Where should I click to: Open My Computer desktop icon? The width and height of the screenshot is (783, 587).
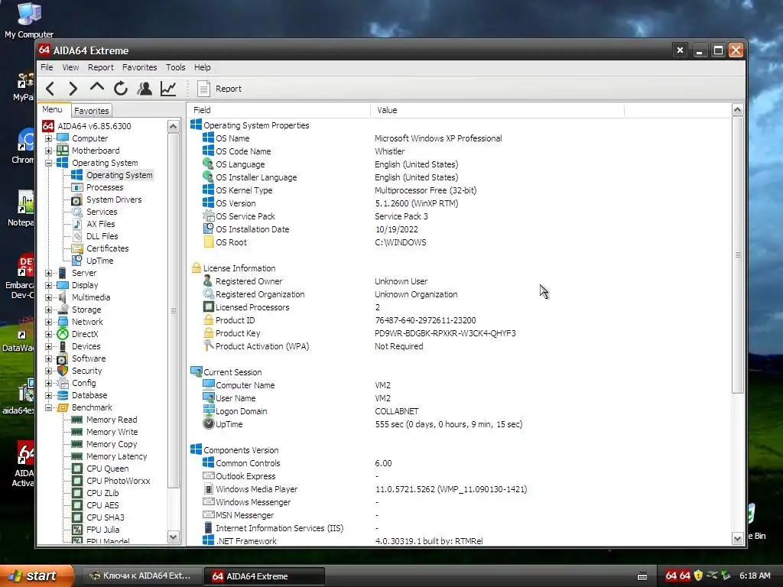coord(29,20)
